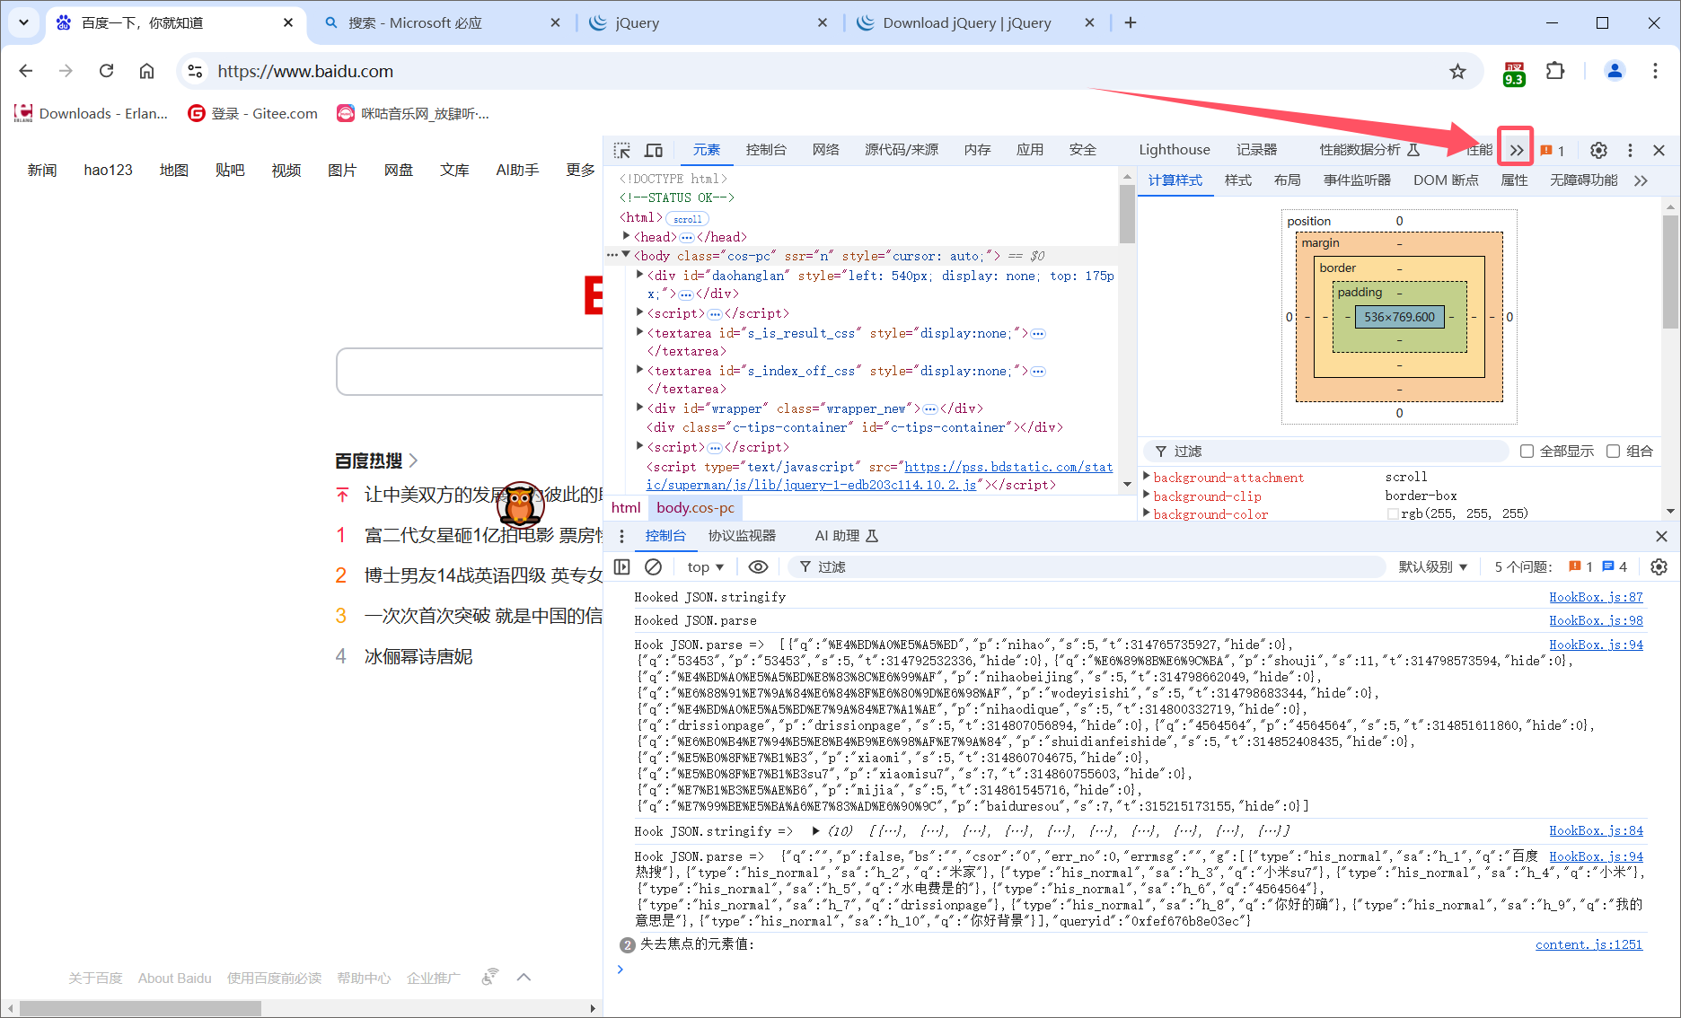The image size is (1681, 1018).
Task: Switch to 网络 tab
Action: pos(826,150)
